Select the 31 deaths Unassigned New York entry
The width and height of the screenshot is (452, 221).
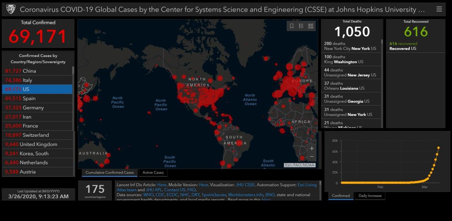(351, 112)
